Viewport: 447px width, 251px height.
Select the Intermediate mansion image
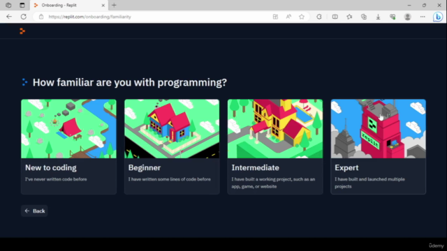coord(275,128)
